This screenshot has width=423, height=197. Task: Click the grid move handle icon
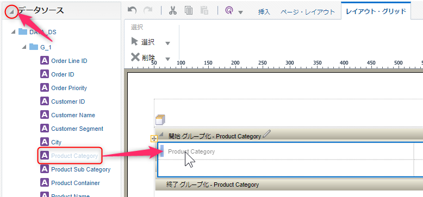154,138
